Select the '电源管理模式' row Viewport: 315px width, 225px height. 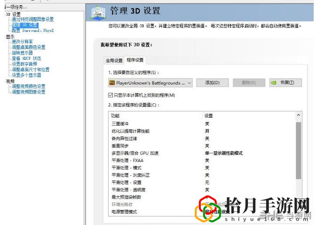click(202, 212)
